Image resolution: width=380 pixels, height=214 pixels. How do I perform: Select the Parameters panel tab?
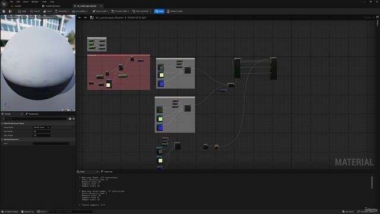32,114
